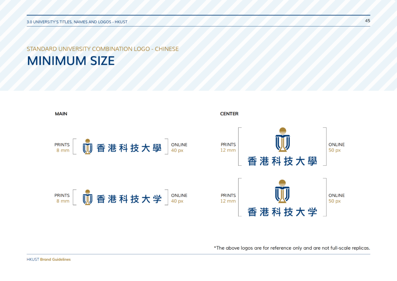Click the page header '3.0 UNIVERSITY'S TITLES, NAMES AND LOGOS - HKUST'
Screen dimensions: 397x281
pyautogui.click(x=77, y=22)
